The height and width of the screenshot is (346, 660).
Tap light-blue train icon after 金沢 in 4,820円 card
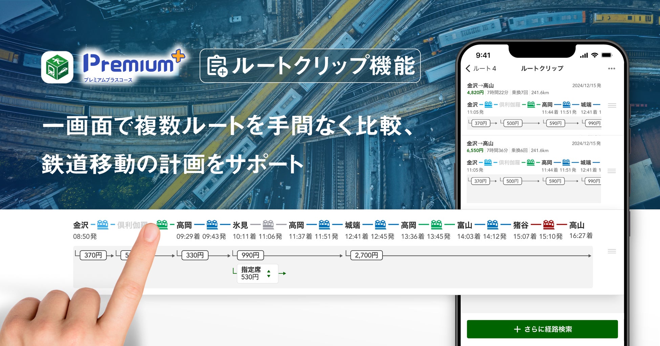click(488, 104)
